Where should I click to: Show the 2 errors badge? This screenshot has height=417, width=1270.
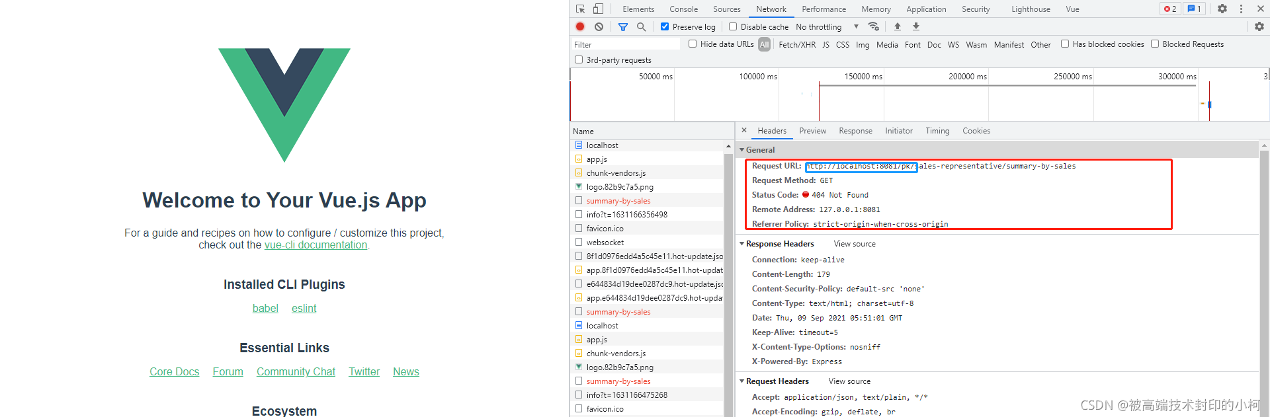[1170, 9]
